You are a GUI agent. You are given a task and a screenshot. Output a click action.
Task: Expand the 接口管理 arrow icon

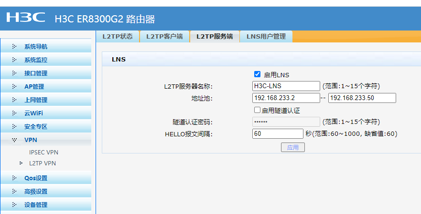point(14,73)
